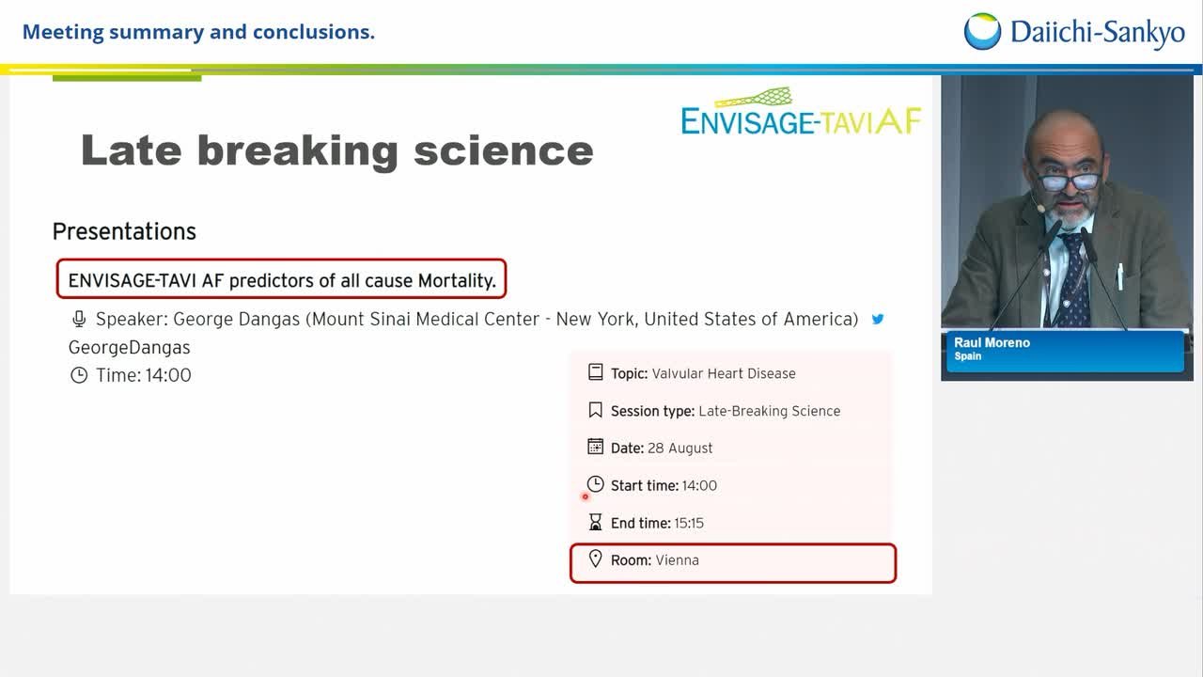Click the speaker video thumbnail

1067,228
